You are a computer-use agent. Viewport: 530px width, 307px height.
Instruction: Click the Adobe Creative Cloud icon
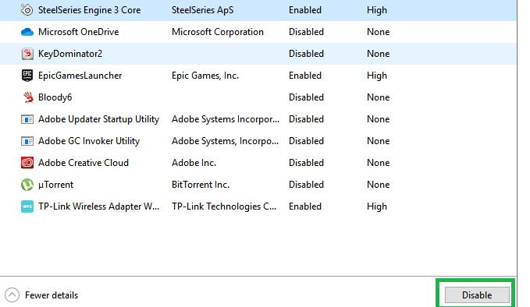27,163
